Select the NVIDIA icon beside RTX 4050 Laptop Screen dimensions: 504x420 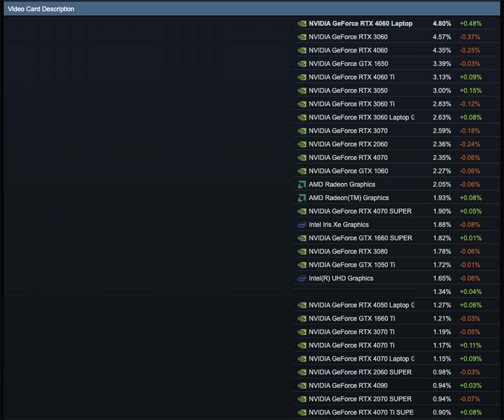pyautogui.click(x=302, y=305)
